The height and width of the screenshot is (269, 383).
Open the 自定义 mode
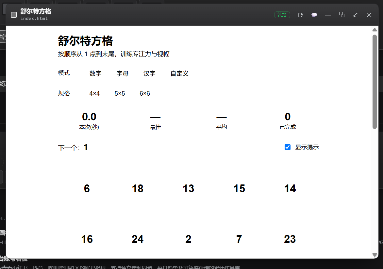tap(179, 73)
